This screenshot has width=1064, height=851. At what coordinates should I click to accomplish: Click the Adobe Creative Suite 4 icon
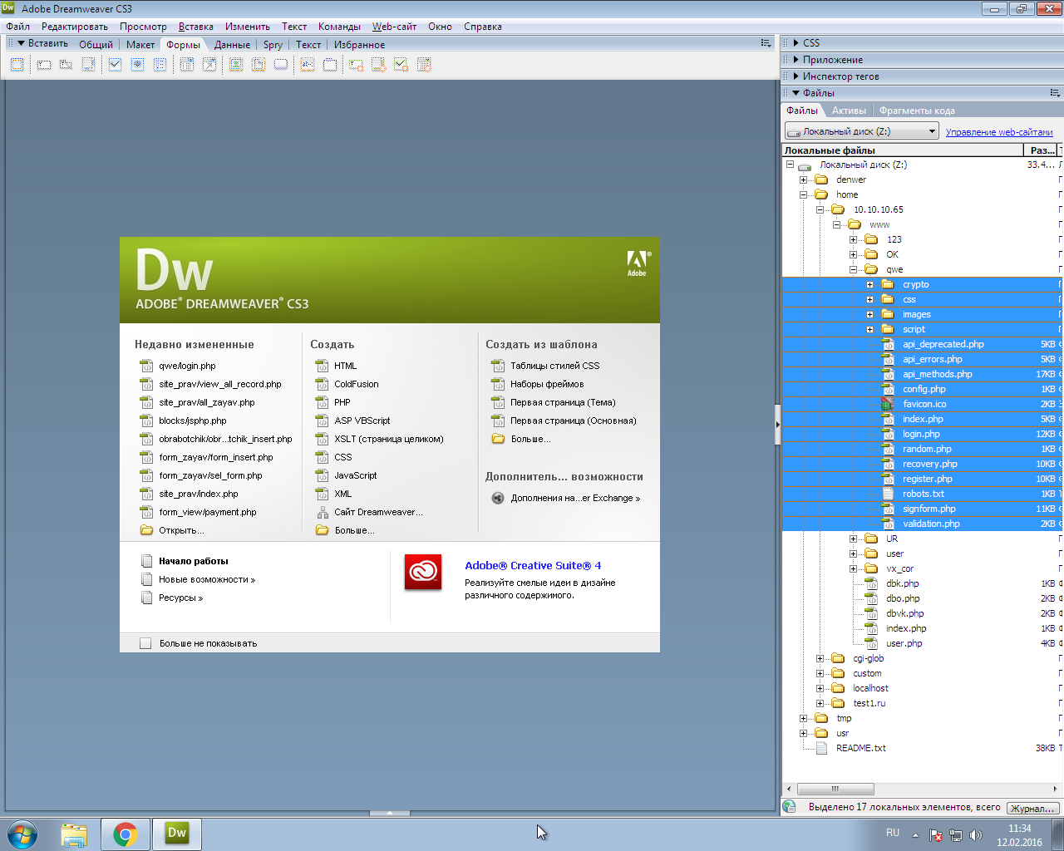423,573
